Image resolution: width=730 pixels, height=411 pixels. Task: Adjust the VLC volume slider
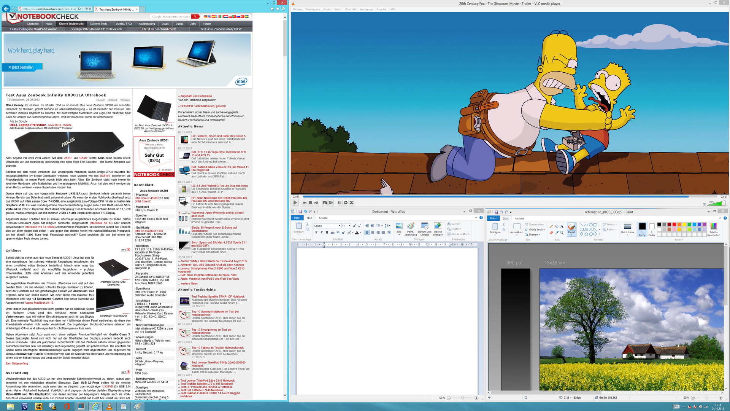716,204
